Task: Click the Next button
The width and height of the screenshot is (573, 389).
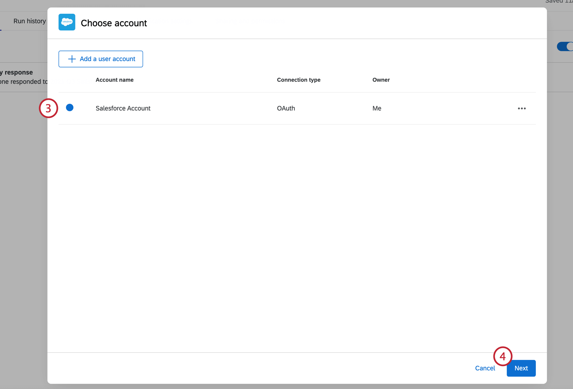Action: (521, 368)
